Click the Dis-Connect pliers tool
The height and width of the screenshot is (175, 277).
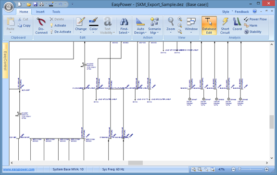point(41,25)
